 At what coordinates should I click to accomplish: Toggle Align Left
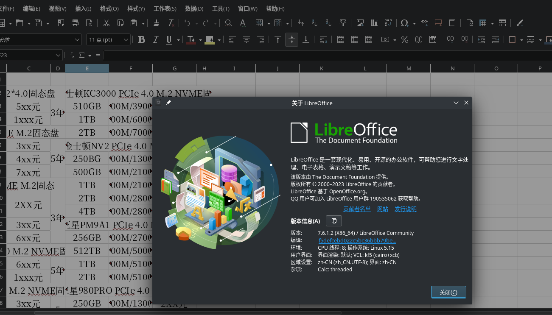[232, 39]
